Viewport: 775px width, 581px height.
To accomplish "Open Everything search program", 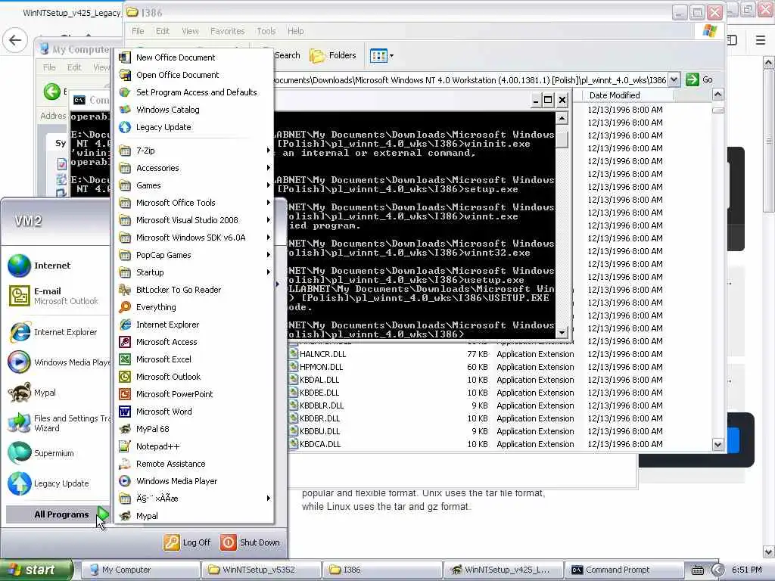I will (195, 307).
